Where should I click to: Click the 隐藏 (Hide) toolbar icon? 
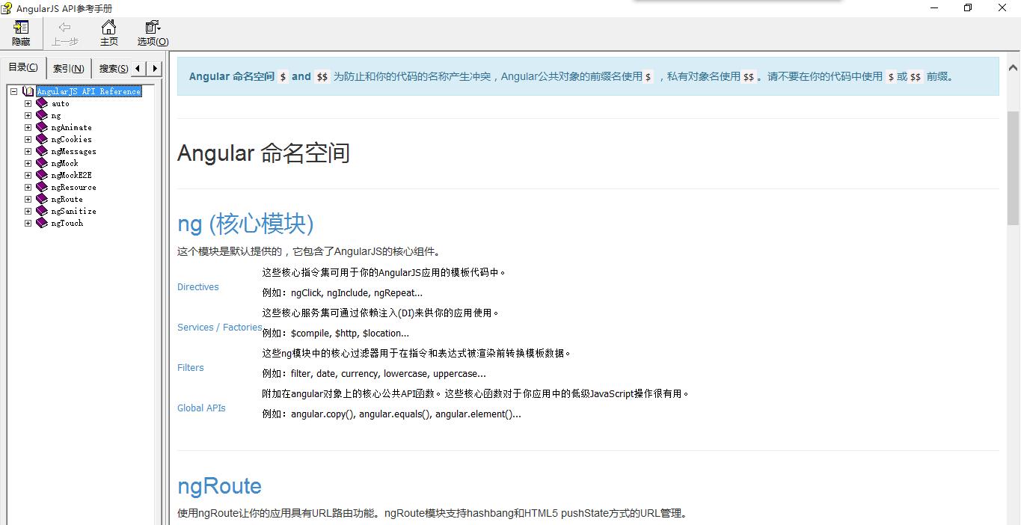tap(21, 33)
